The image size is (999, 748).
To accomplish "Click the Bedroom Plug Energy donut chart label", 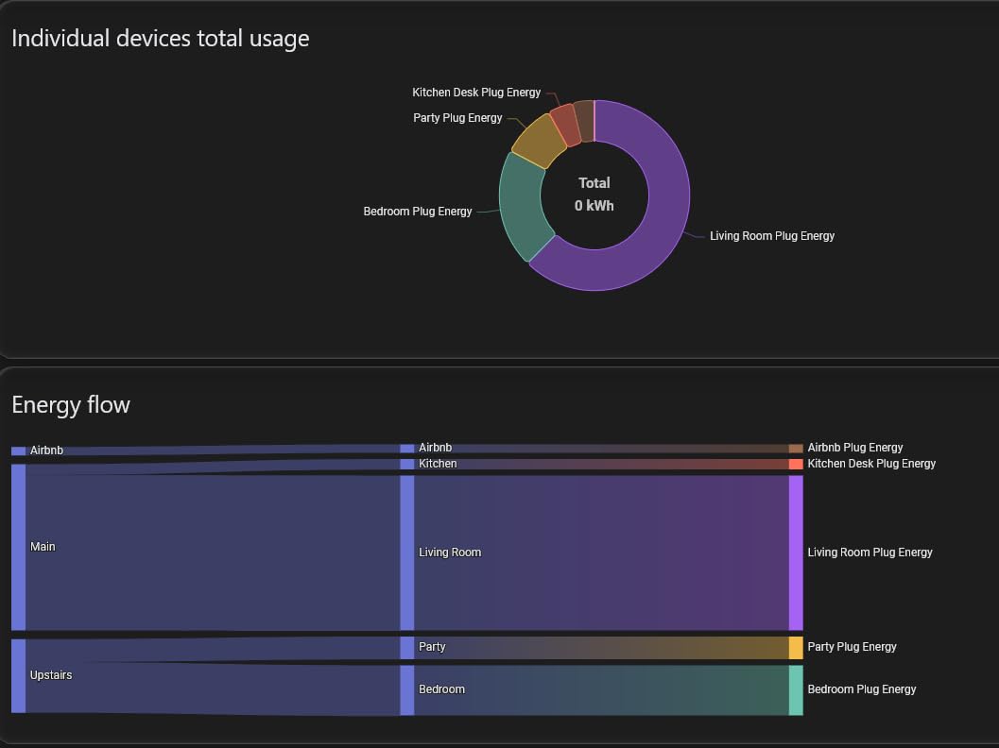I will [417, 212].
